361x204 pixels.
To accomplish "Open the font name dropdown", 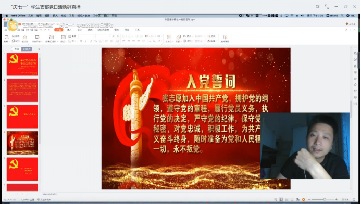I will (87, 36).
